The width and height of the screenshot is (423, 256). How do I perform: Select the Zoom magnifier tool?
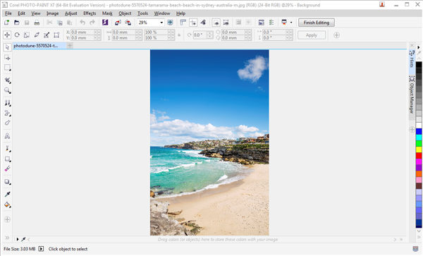coord(7,91)
